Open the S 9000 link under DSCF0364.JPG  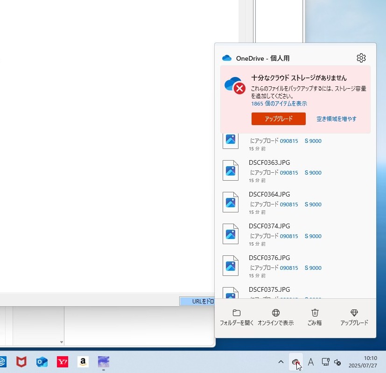(x=313, y=204)
